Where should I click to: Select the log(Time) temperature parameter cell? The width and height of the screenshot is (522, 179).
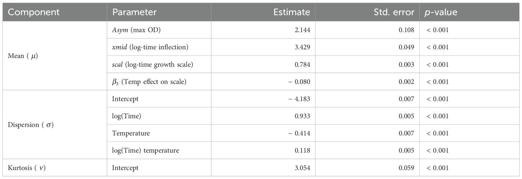[146, 150]
